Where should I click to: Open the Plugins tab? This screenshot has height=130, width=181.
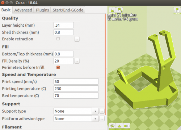(42, 10)
